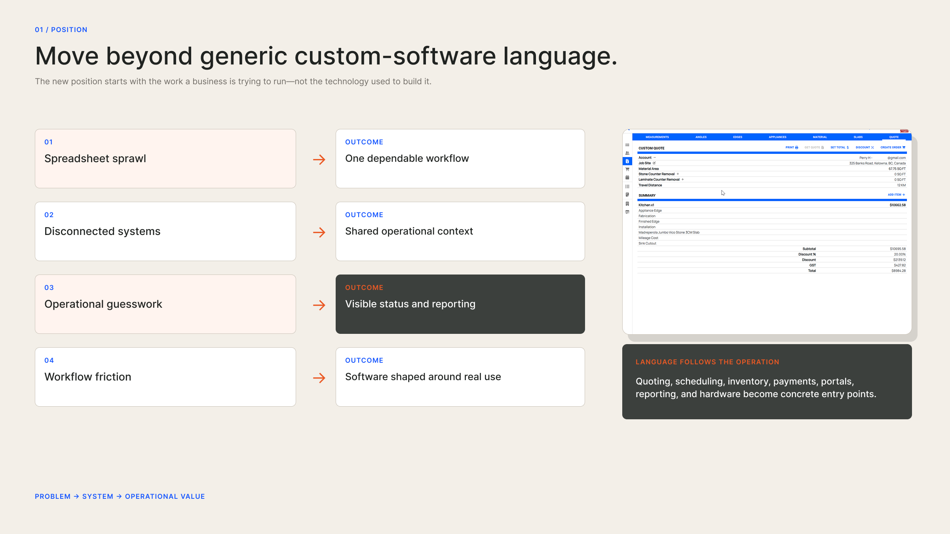Click Add Item in the Summary section

tap(896, 195)
